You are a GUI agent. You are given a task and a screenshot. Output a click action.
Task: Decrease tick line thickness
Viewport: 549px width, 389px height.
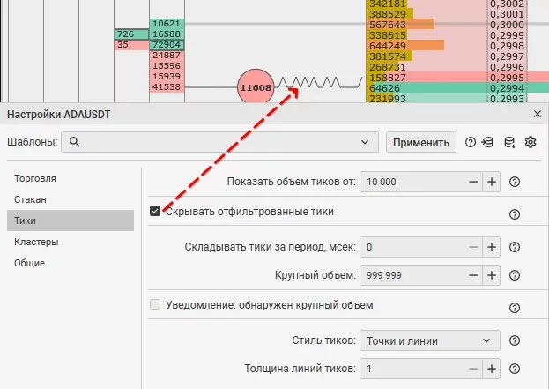pos(473,369)
